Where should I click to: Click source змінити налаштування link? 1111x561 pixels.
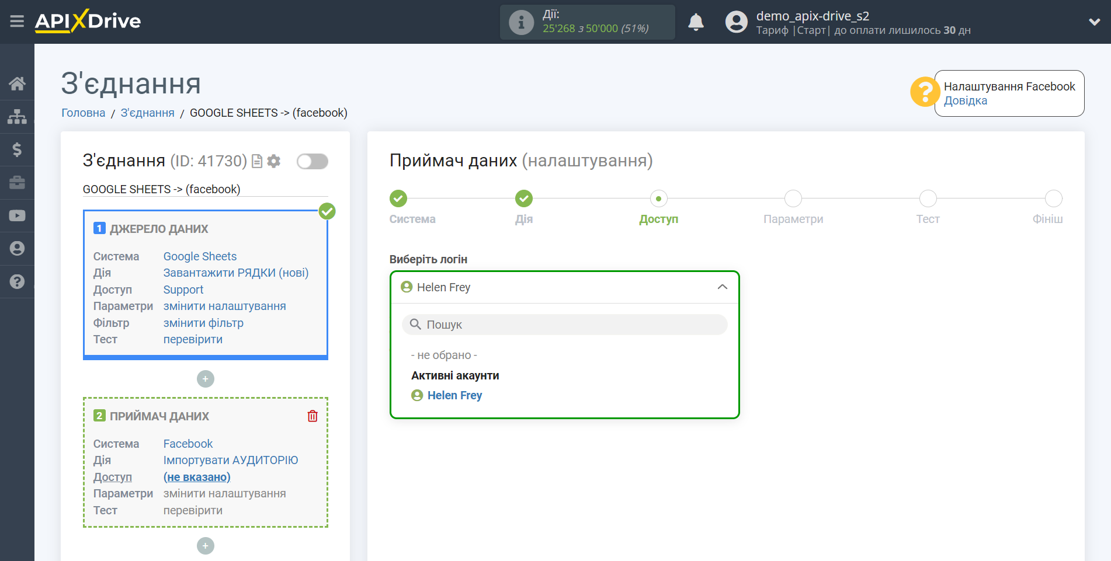click(224, 306)
